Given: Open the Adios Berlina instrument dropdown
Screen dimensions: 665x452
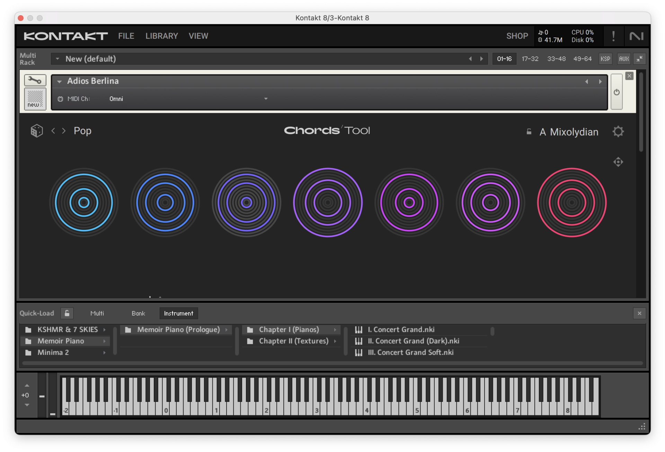Looking at the screenshot, I should pyautogui.click(x=59, y=81).
